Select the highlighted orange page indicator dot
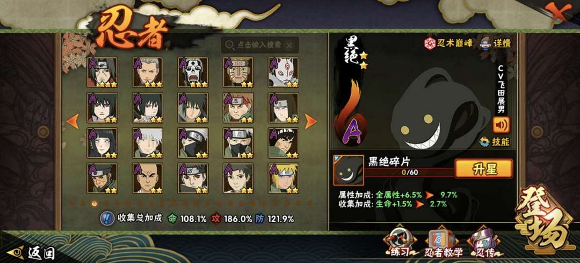Viewport: 580px width, 263px height. point(95,203)
